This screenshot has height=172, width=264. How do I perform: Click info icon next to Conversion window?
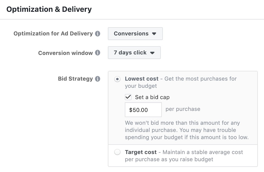[x=98, y=53]
